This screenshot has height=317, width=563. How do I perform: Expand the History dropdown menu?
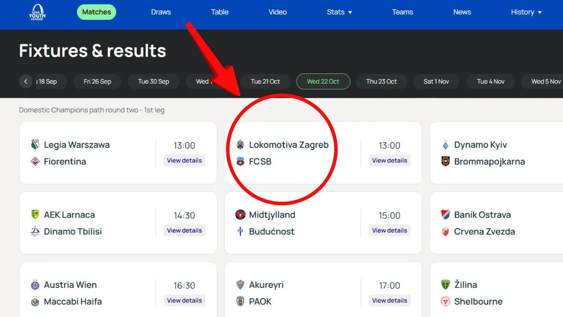tap(526, 12)
